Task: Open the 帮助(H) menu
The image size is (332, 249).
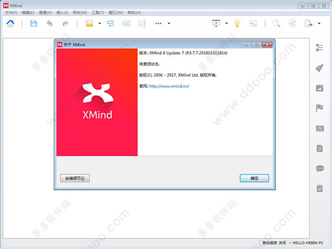Action: coord(134,13)
